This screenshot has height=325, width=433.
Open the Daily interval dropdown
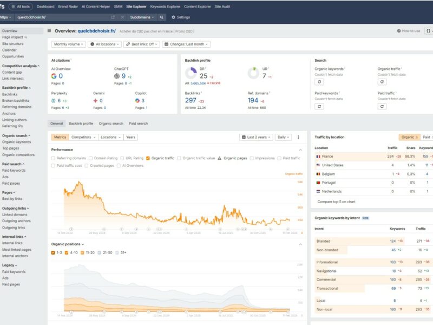click(x=283, y=137)
